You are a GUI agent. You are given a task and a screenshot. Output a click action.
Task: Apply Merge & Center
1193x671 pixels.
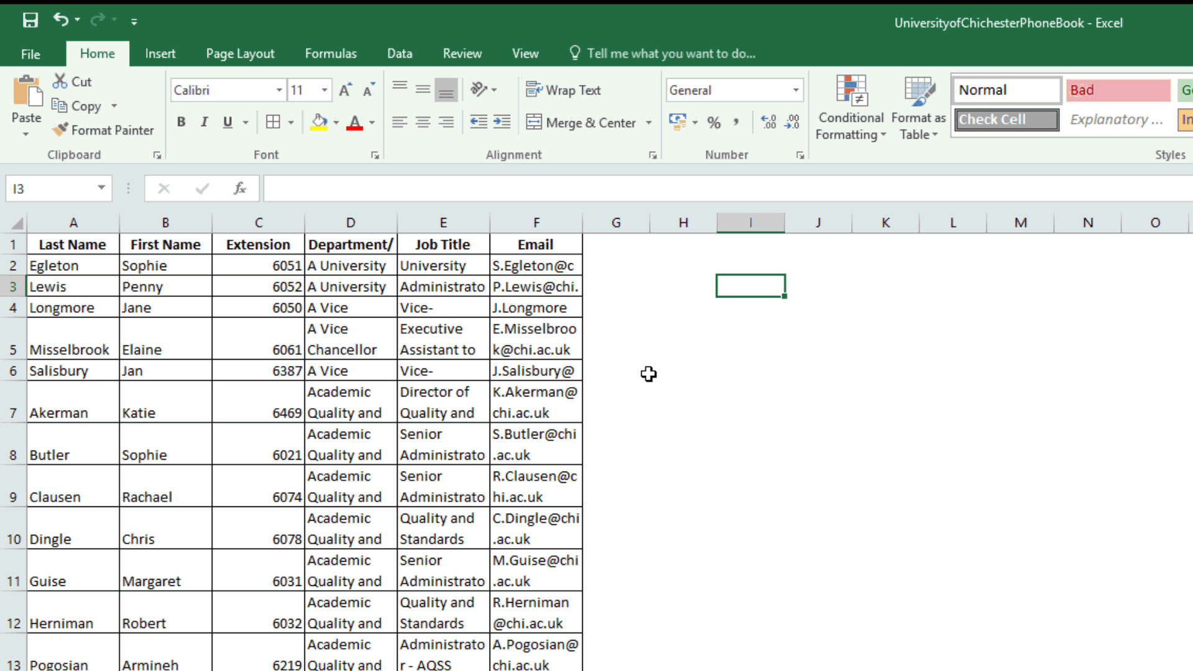(x=583, y=122)
